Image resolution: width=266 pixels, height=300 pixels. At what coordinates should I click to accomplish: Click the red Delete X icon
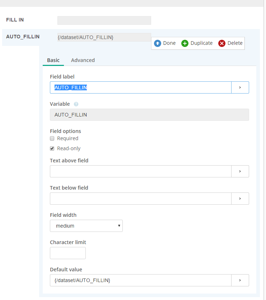click(222, 43)
